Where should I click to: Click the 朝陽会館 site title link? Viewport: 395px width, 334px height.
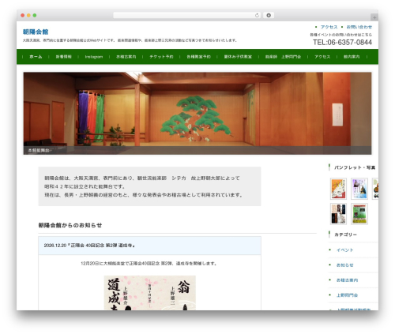click(x=36, y=32)
